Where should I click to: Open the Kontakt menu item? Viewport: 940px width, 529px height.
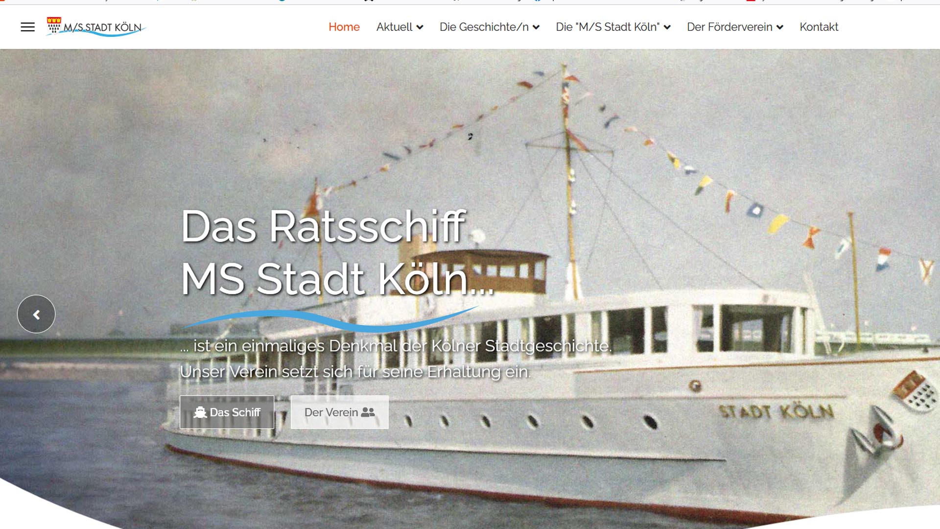pos(819,27)
